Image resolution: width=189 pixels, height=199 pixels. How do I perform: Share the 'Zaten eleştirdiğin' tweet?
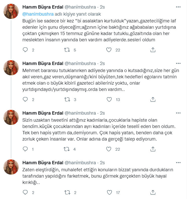click(153, 193)
